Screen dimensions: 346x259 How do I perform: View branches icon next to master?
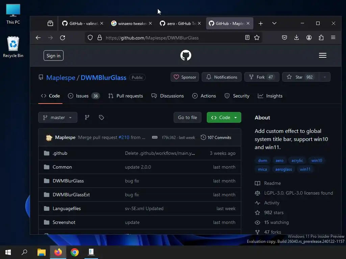click(x=87, y=117)
